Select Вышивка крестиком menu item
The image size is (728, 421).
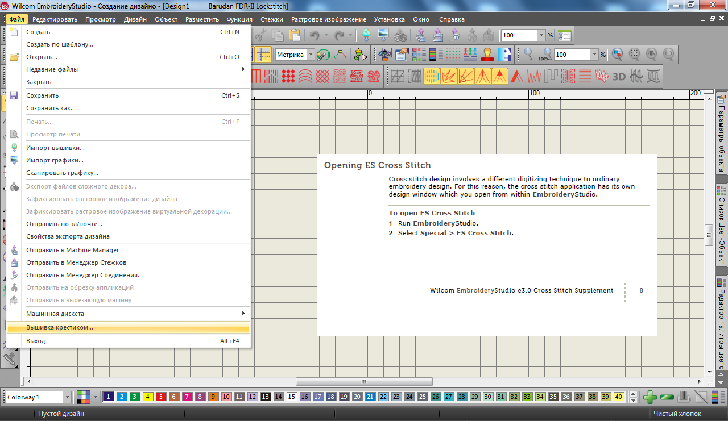click(60, 327)
